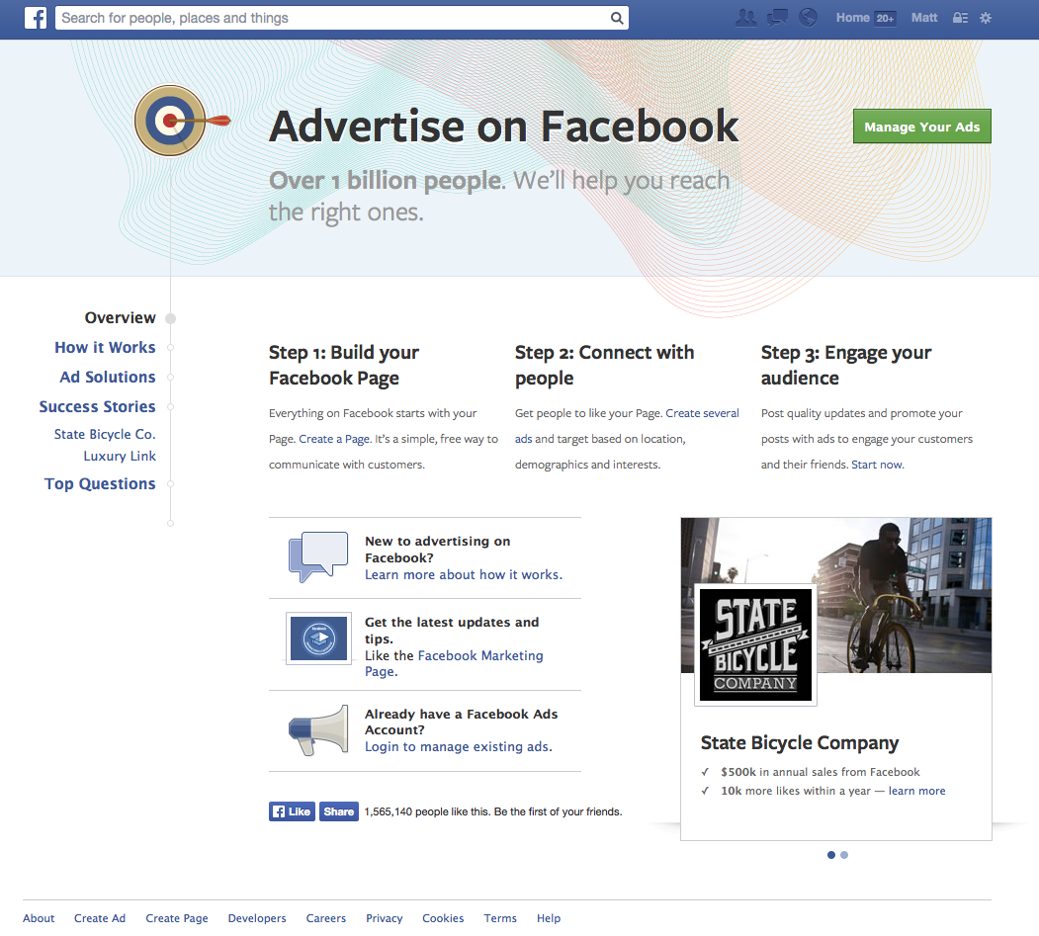Open State Bicycle Co. sidebar link

(x=105, y=435)
